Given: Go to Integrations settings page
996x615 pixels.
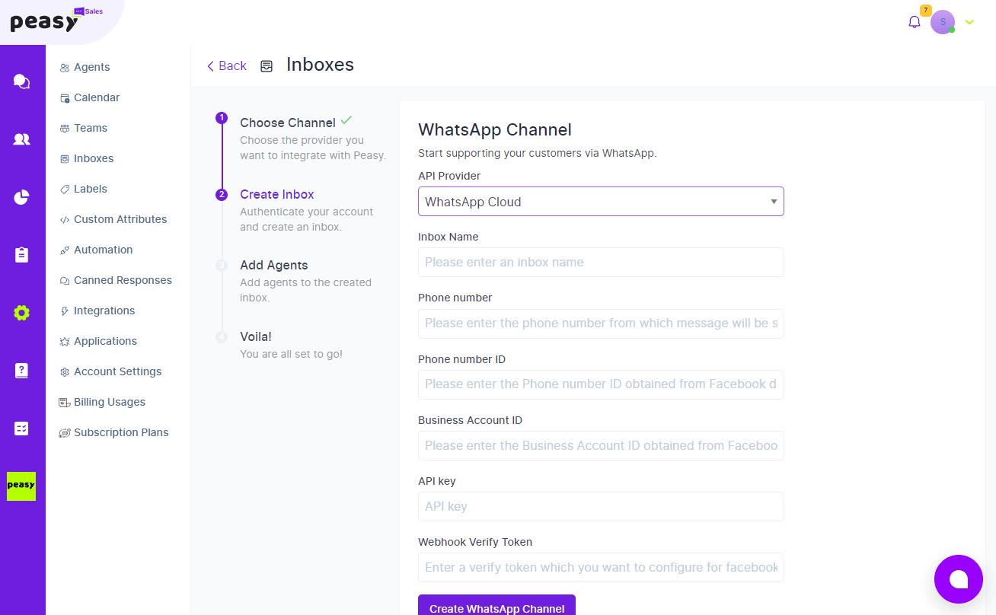Looking at the screenshot, I should tap(104, 311).
